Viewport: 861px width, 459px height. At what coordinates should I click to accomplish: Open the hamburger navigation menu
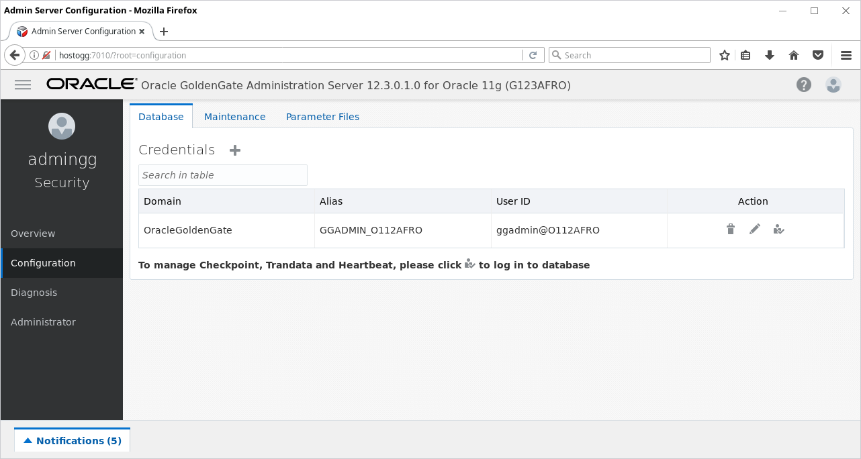coord(23,85)
